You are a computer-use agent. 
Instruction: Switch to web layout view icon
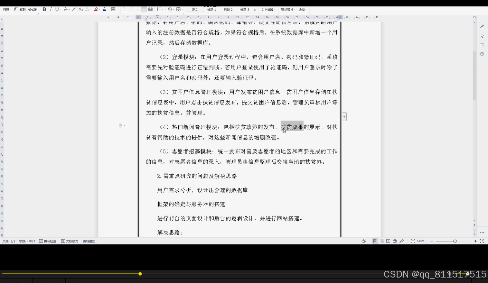pyautogui.click(x=395, y=241)
